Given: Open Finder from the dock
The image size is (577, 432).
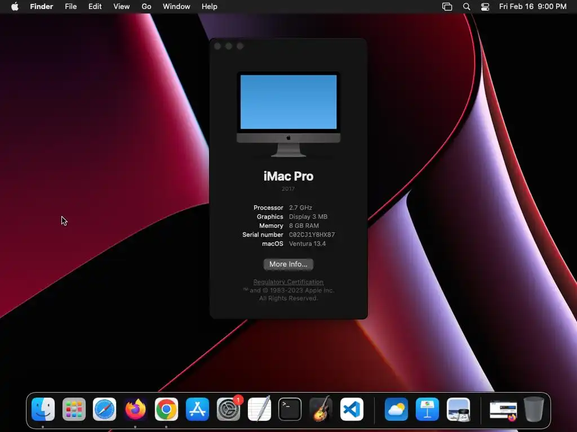Looking at the screenshot, I should point(43,409).
